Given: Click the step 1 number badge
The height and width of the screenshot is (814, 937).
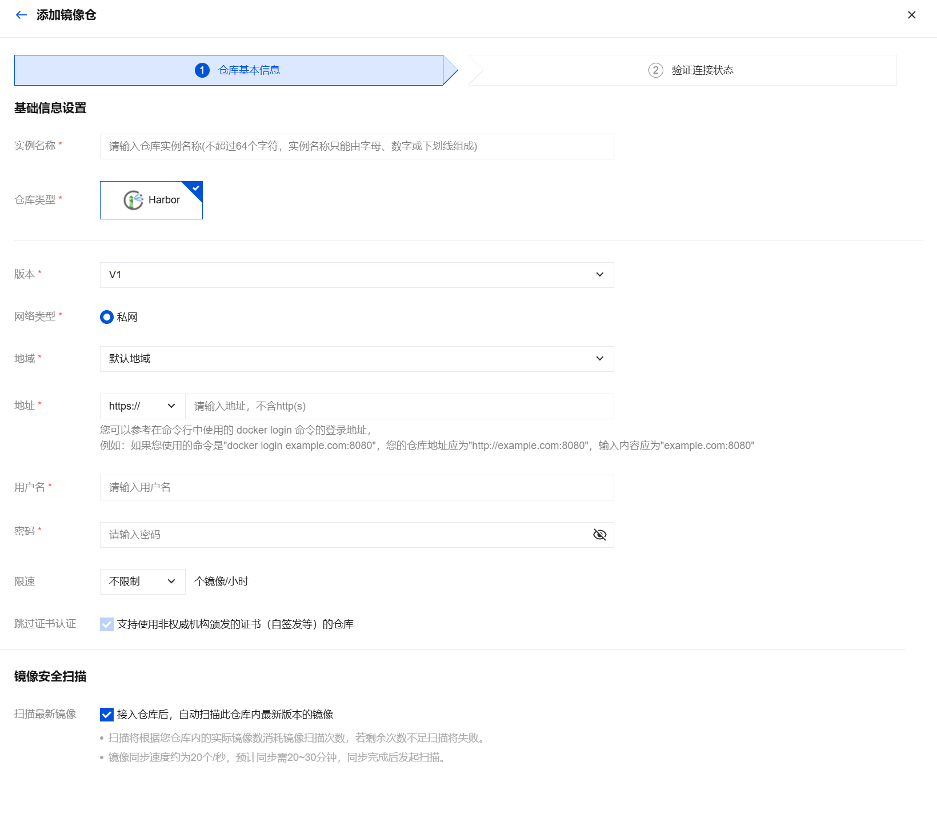Looking at the screenshot, I should point(202,70).
